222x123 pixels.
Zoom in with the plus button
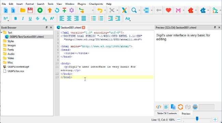pyautogui.click(x=215, y=120)
